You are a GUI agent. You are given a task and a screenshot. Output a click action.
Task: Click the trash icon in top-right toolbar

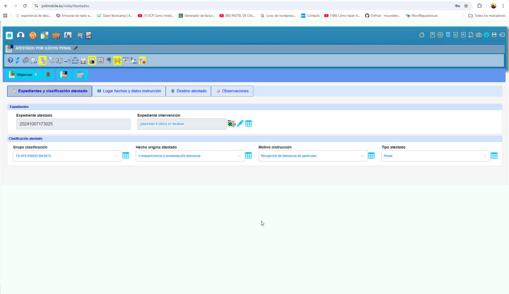[x=448, y=35]
